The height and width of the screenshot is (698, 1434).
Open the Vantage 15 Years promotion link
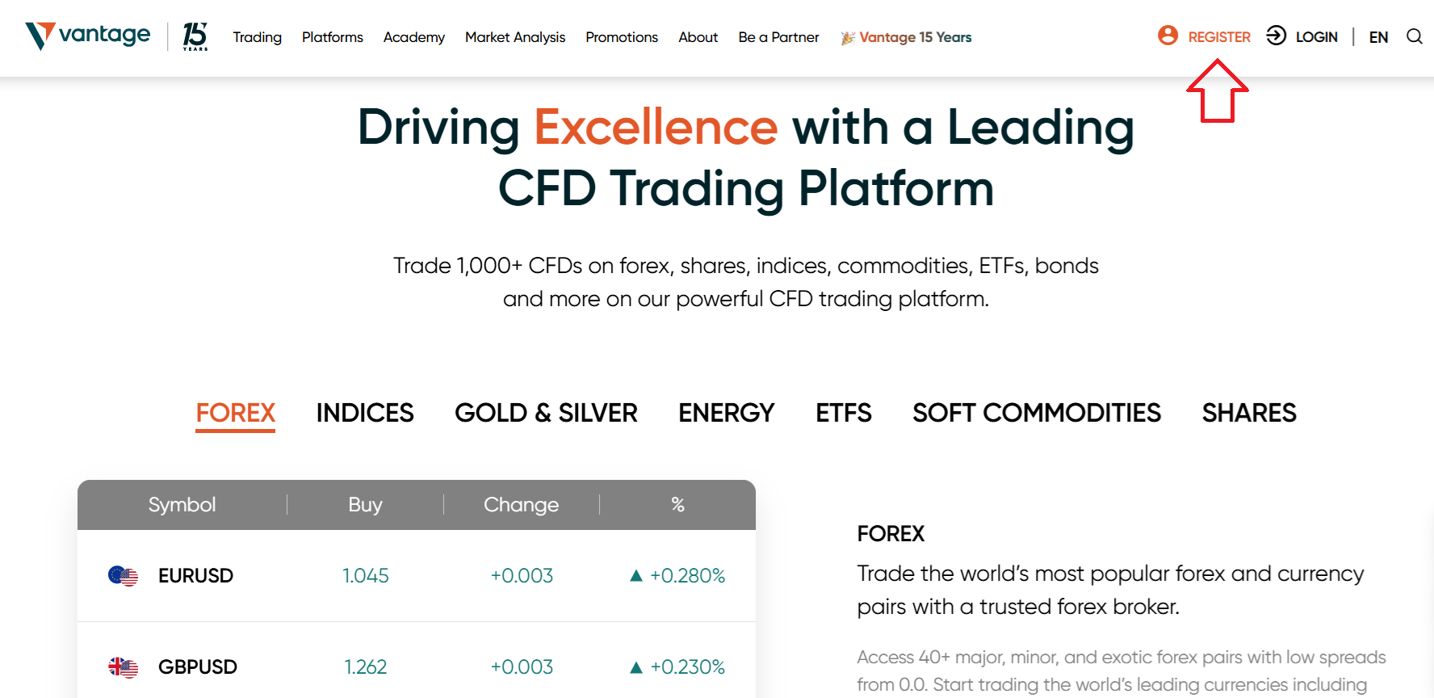915,36
